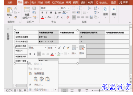Click Paste as picture option
This screenshot has height=95, width=133.
pyautogui.click(x=47, y=79)
